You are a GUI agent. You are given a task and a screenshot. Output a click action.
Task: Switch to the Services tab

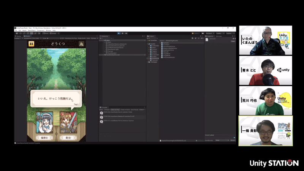coord(219,36)
